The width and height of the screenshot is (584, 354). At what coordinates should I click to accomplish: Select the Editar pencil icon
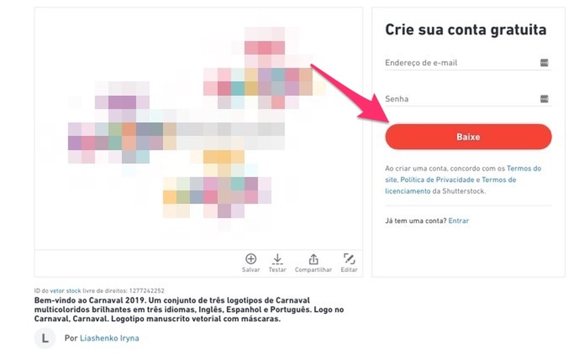click(349, 262)
